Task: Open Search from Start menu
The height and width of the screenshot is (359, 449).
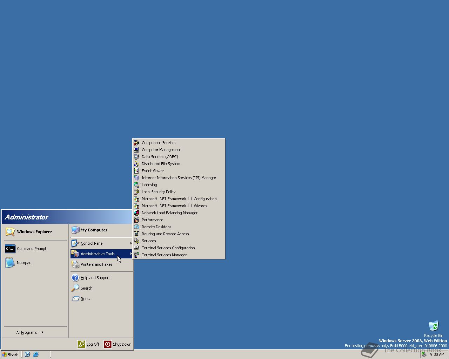Action: coord(101,288)
